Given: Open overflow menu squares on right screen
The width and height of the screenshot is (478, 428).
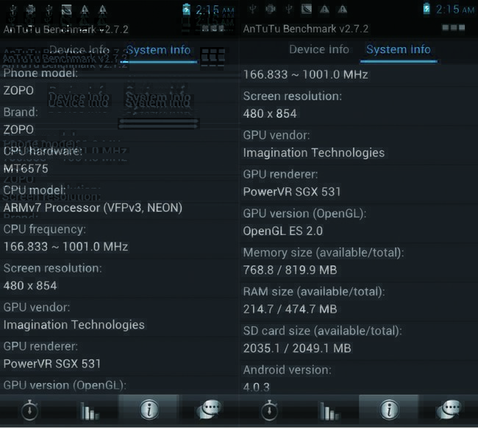Looking at the screenshot, I should click(453, 28).
